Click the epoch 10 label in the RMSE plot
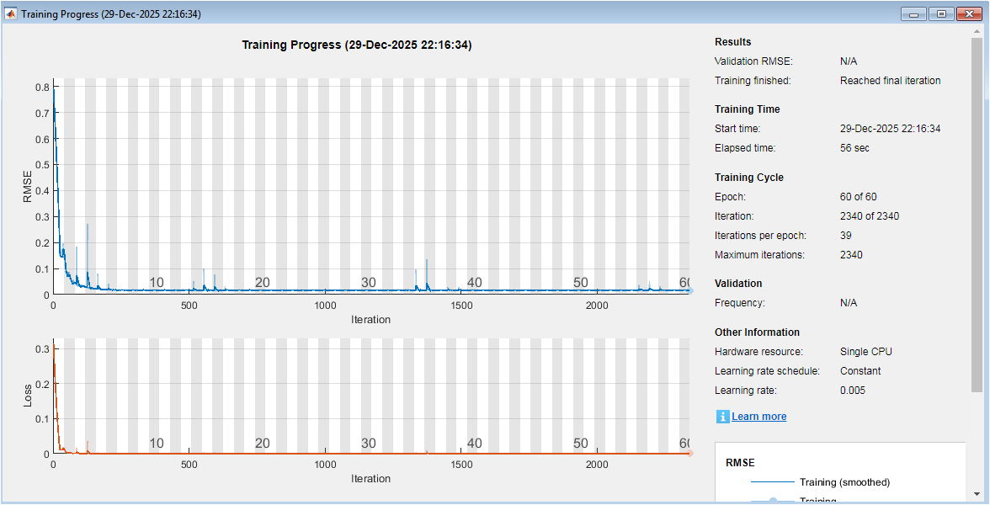Image resolution: width=990 pixels, height=505 pixels. tap(157, 283)
